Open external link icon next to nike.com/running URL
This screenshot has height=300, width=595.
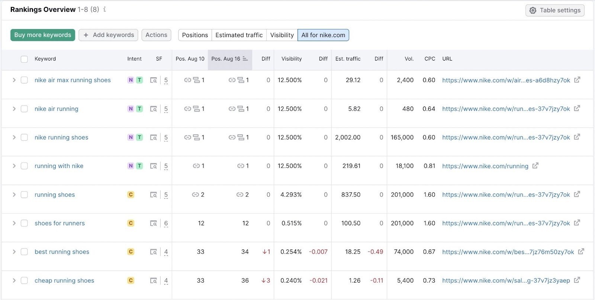(535, 166)
